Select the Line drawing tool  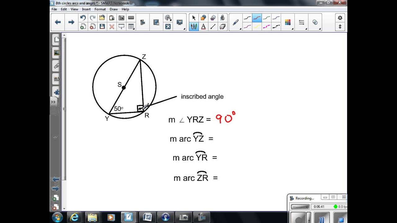coord(213,27)
